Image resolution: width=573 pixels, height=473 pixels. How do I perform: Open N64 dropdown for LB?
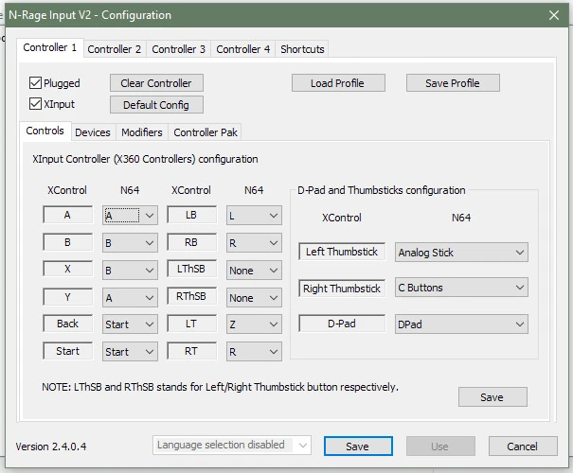(x=254, y=216)
